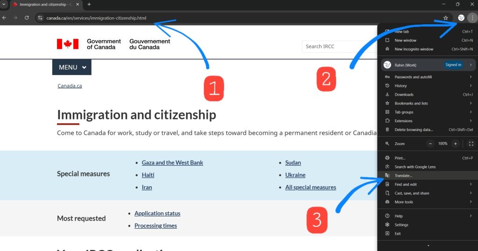Viewport: 478px width, 251px height.
Task: Expand the Help submenu
Action: 428,216
